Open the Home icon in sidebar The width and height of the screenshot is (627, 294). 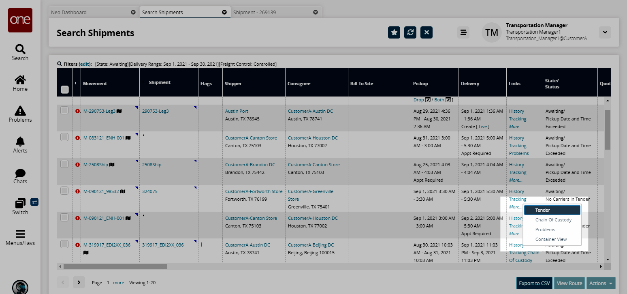[20, 80]
